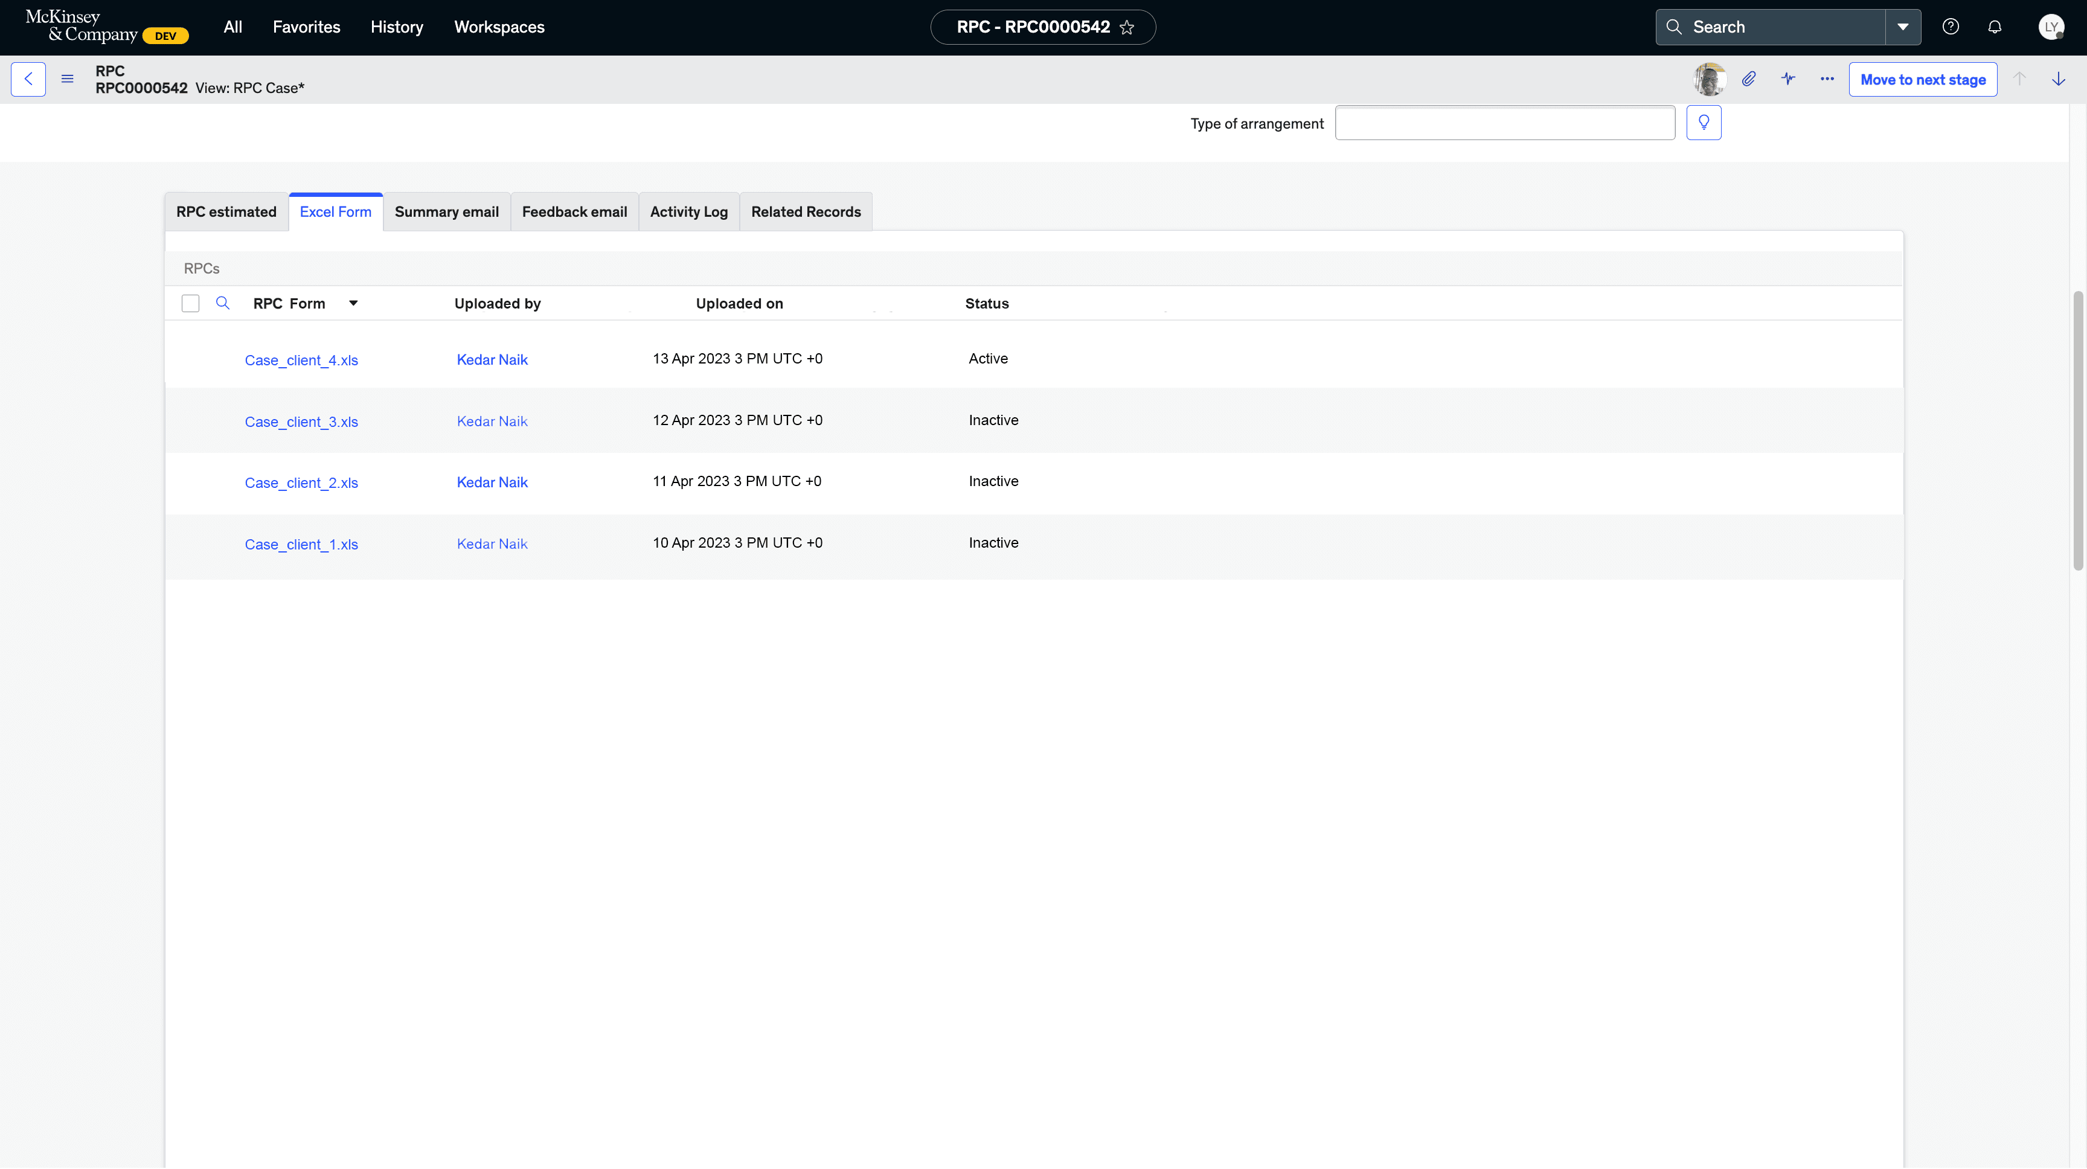2087x1169 pixels.
Task: Expand the Search scope dropdown arrow
Action: click(x=1903, y=28)
